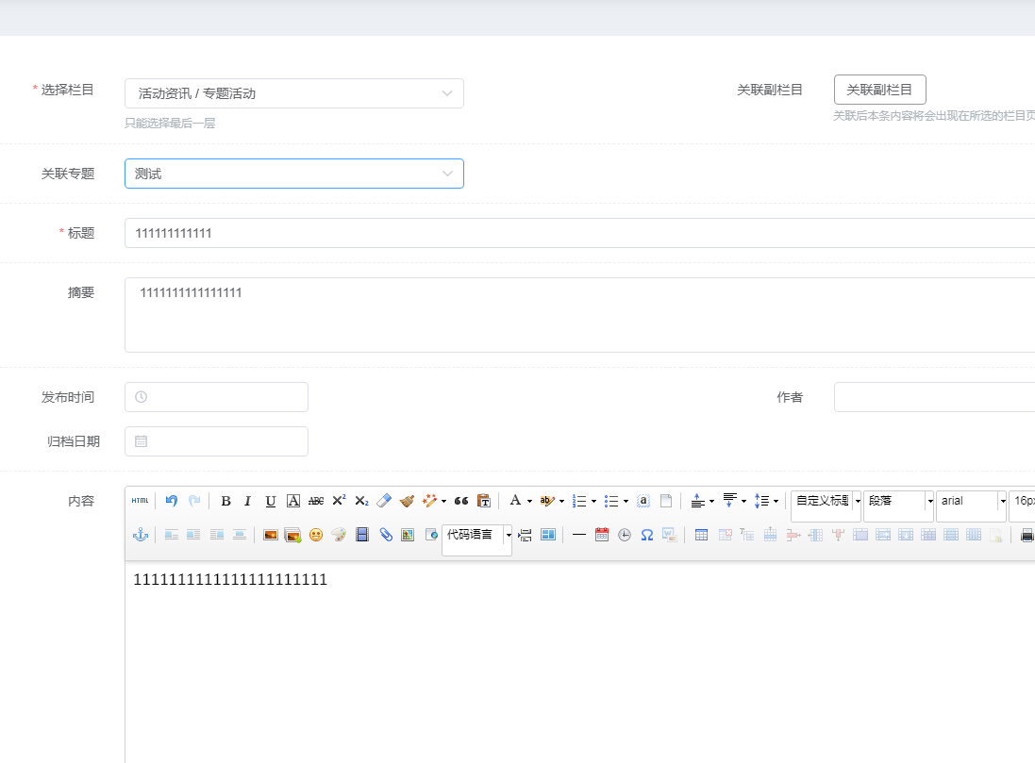Image resolution: width=1035 pixels, height=763 pixels.
Task: Click the auto-typeset magic wand icon
Action: pos(429,501)
